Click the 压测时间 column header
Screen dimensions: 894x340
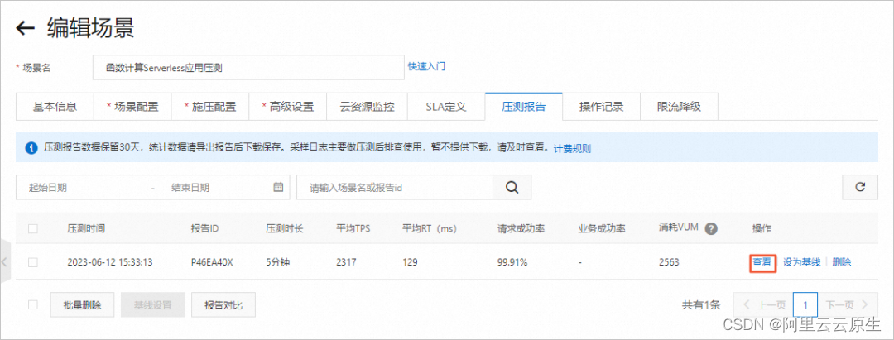[86, 228]
